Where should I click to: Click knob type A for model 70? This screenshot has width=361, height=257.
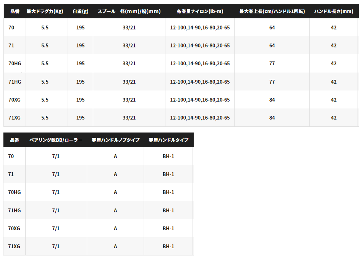tap(115, 156)
